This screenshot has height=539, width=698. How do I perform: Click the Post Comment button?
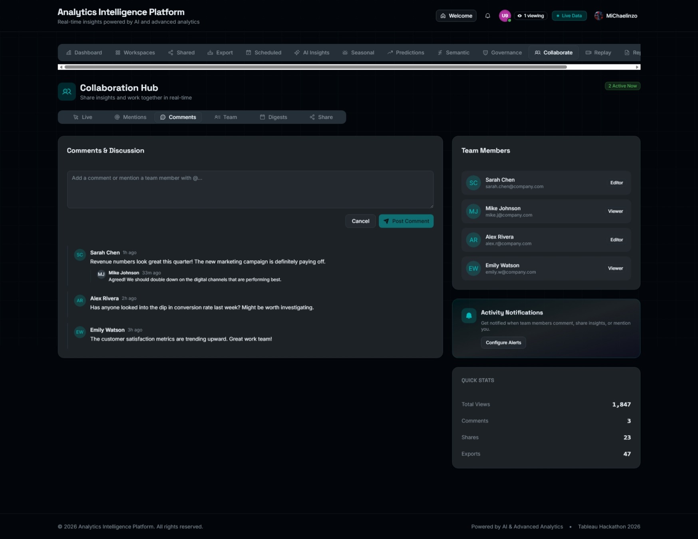point(406,221)
